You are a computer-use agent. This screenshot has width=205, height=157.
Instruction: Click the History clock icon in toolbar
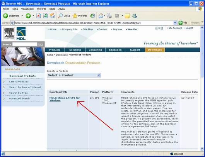pyautogui.click(x=92, y=16)
